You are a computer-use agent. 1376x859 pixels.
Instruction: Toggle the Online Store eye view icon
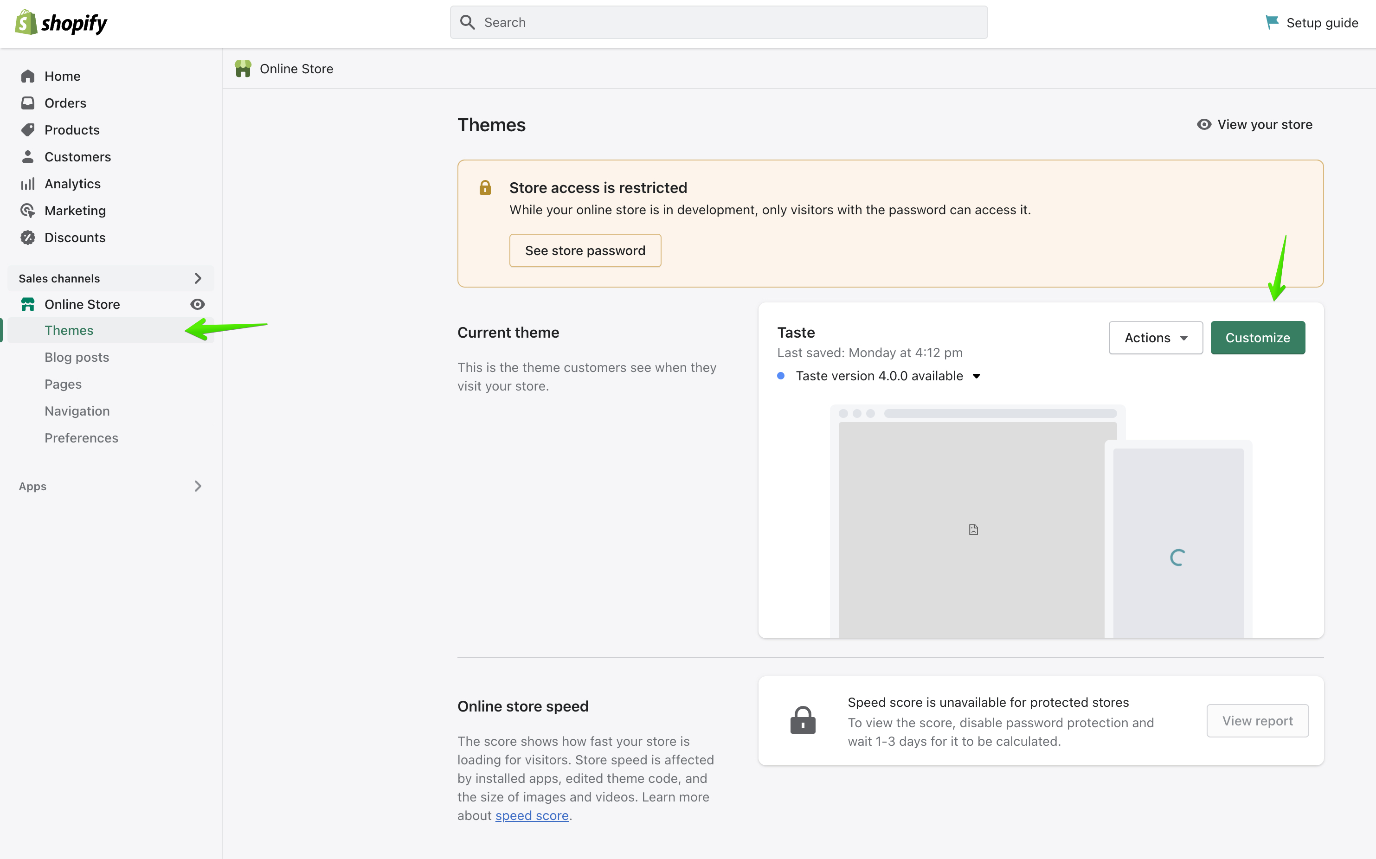(x=197, y=305)
